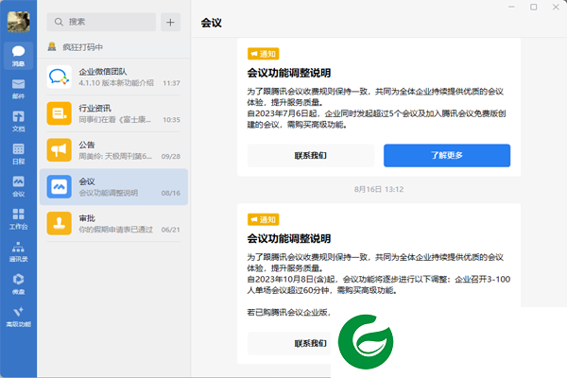Click the 了解更多 blue button
The width and height of the screenshot is (567, 378).
(x=447, y=156)
